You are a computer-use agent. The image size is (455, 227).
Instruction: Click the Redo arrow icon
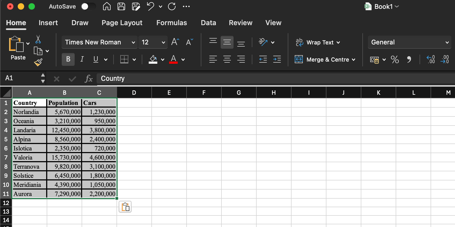coord(172,6)
